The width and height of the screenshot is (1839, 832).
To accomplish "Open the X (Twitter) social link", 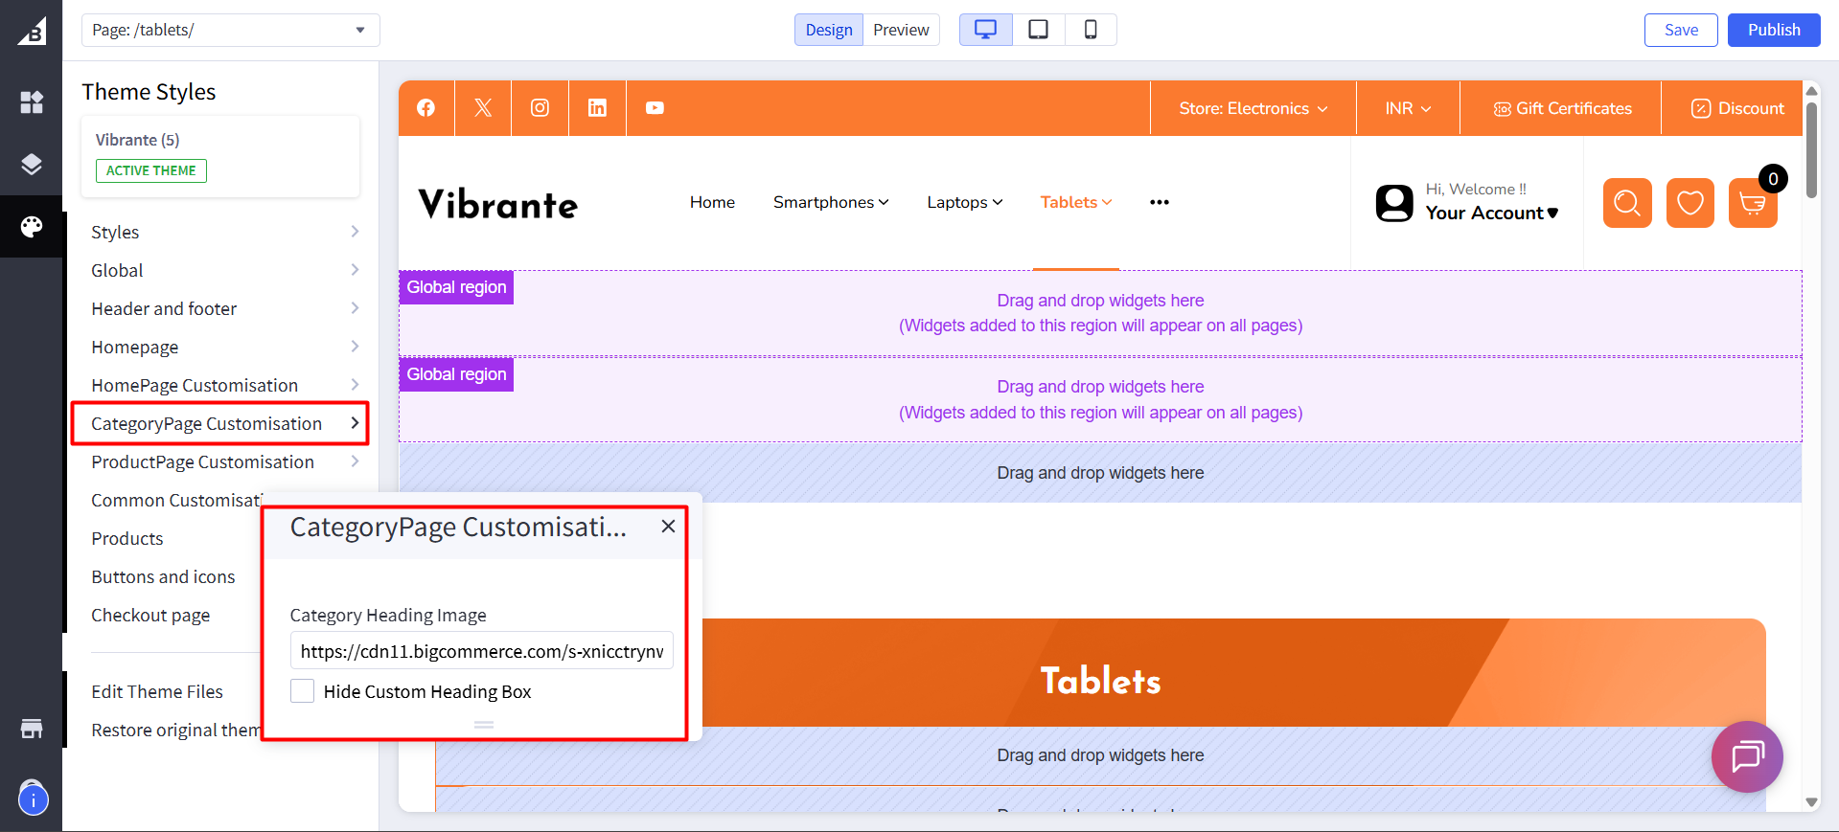I will (483, 108).
